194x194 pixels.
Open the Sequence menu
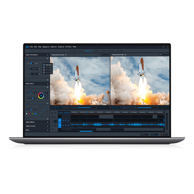(x=46, y=47)
